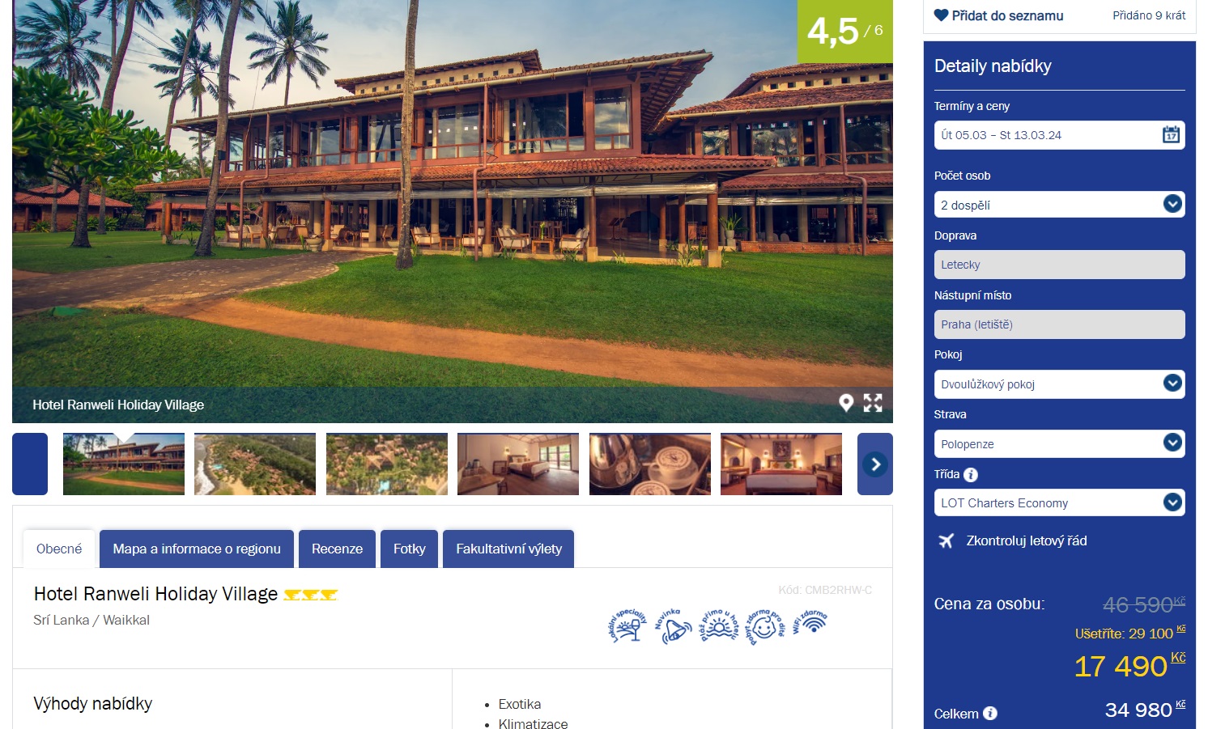
Task: Click the info icon next to Třída
Action: click(x=971, y=475)
